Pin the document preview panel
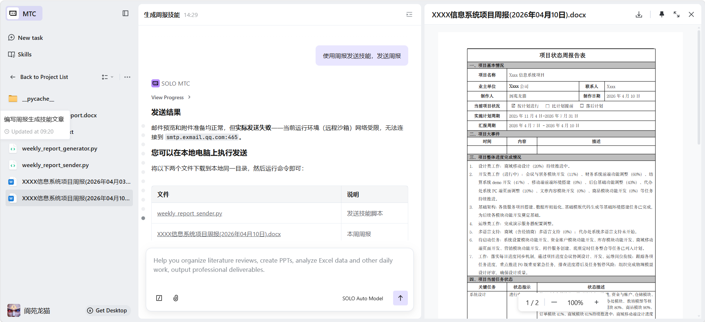The height and width of the screenshot is (322, 705). [661, 14]
